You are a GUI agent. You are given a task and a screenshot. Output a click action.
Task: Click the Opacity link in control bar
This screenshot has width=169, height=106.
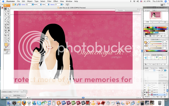(52, 5)
